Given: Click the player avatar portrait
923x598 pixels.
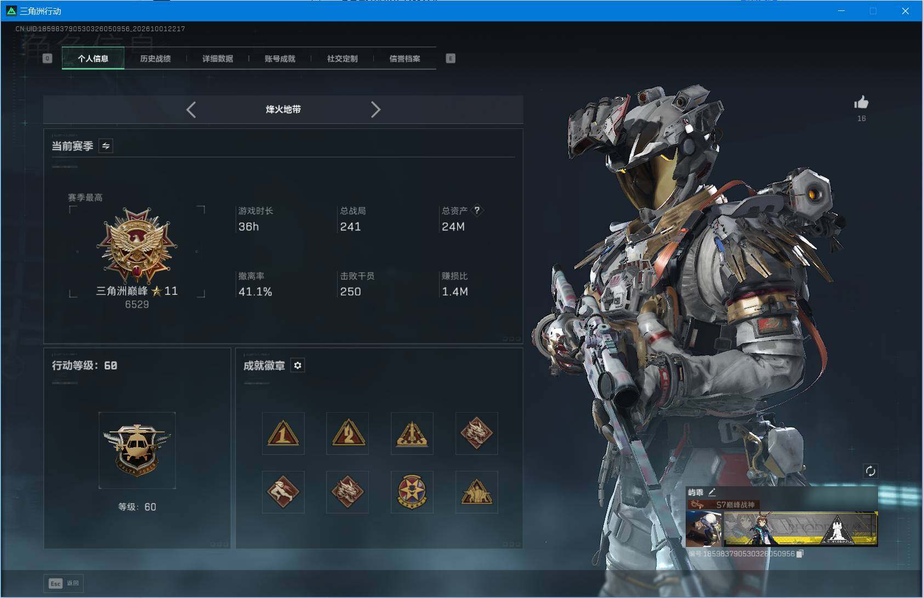Looking at the screenshot, I should pos(704,528).
